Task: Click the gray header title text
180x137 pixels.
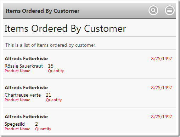Action: [43, 11]
